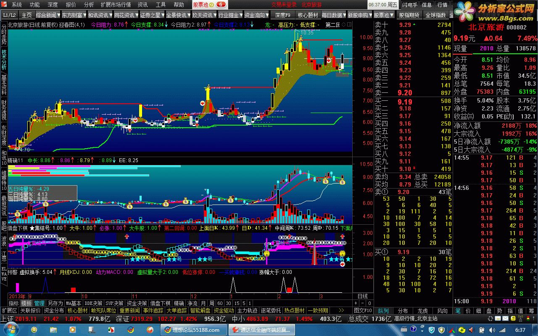Click the taskbar clock showing 6:37
Screen dimensions: 538x336
[x=520, y=330]
